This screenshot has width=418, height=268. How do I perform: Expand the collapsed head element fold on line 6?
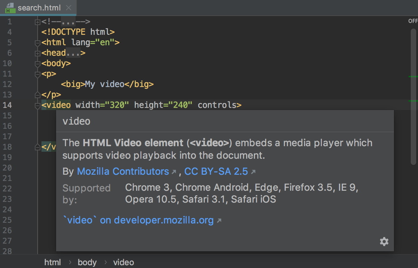click(x=37, y=53)
